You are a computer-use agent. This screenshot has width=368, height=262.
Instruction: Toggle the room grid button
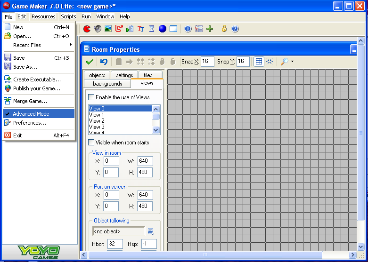coord(258,62)
